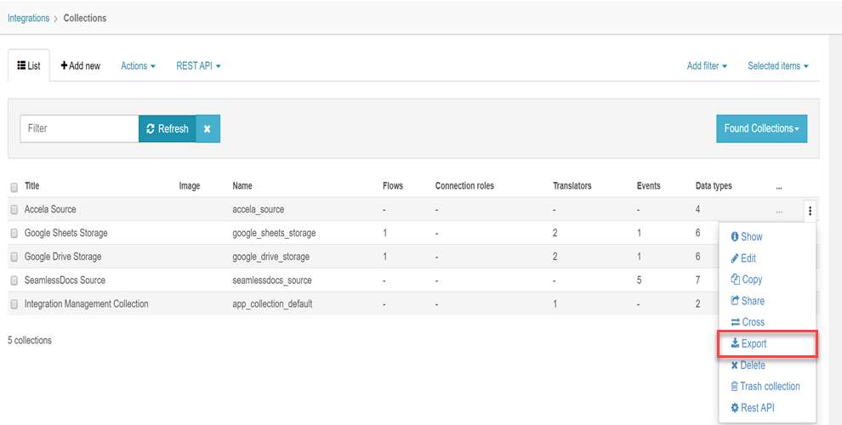Click the seamlessdocs_source name cell

(271, 280)
